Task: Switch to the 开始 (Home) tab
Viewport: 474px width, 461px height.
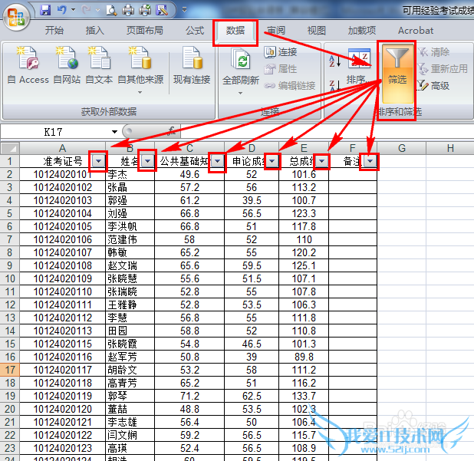Action: pyautogui.click(x=54, y=31)
